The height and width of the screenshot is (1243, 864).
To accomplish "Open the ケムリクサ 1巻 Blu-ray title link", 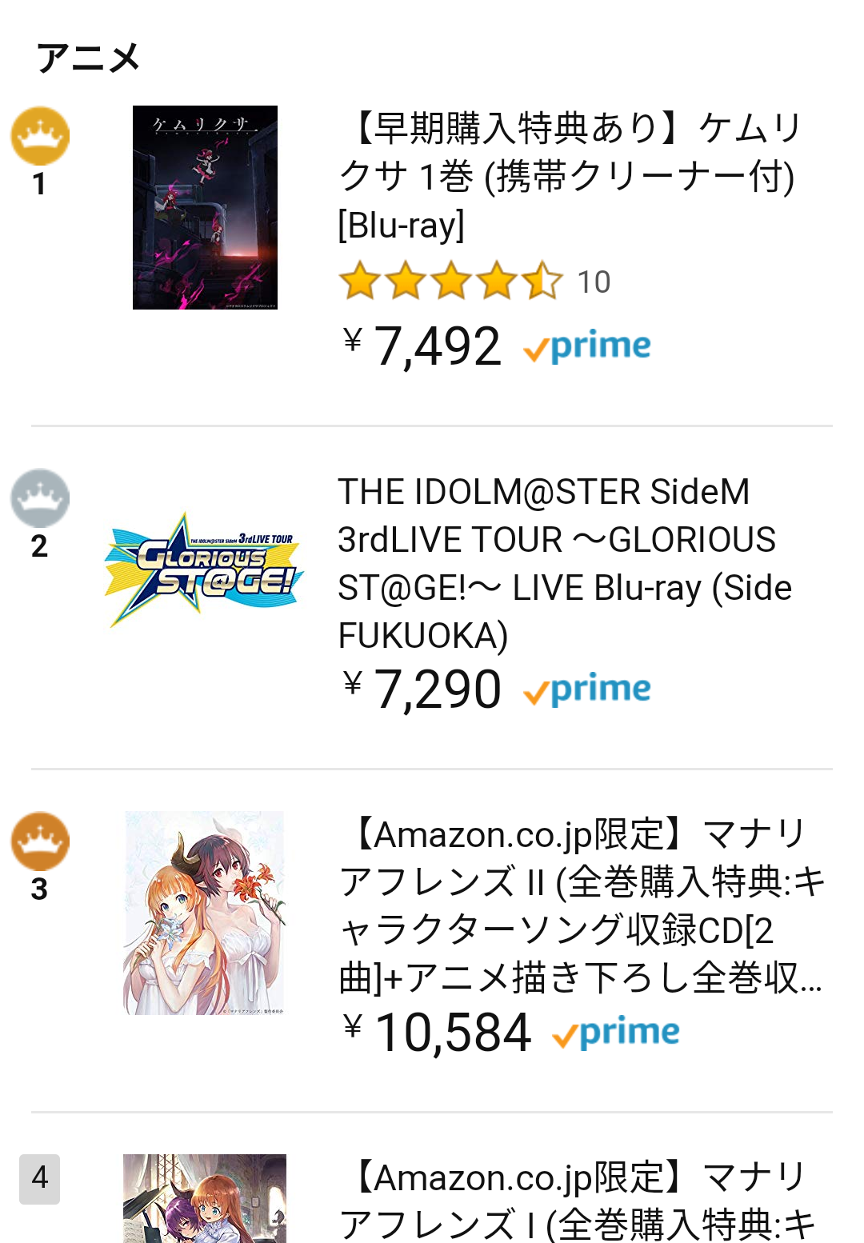I will [x=570, y=176].
